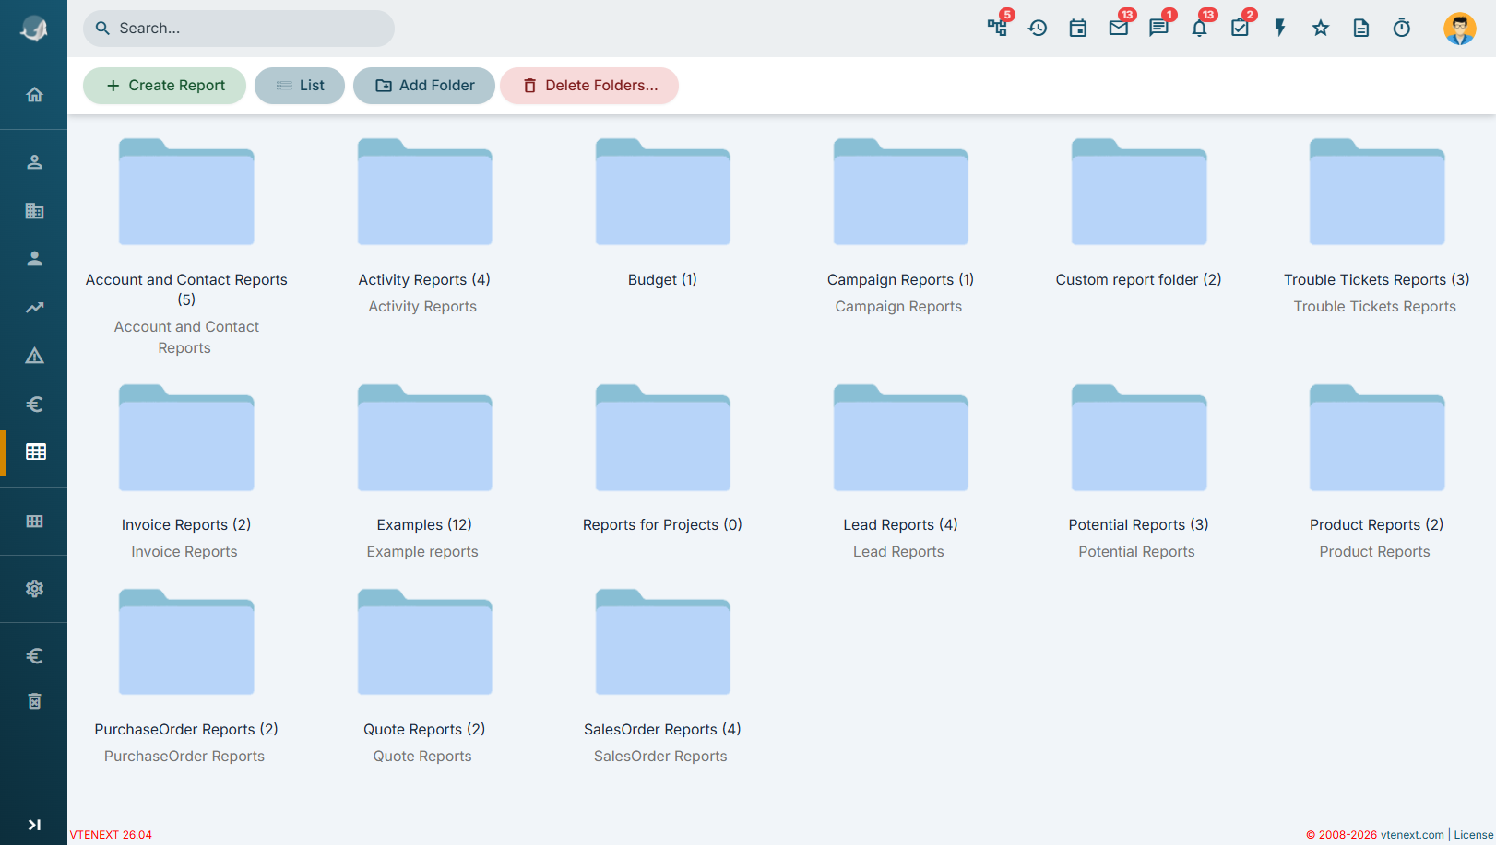This screenshot has width=1496, height=845.
Task: Click the 'Example reports' description text
Action: [422, 551]
